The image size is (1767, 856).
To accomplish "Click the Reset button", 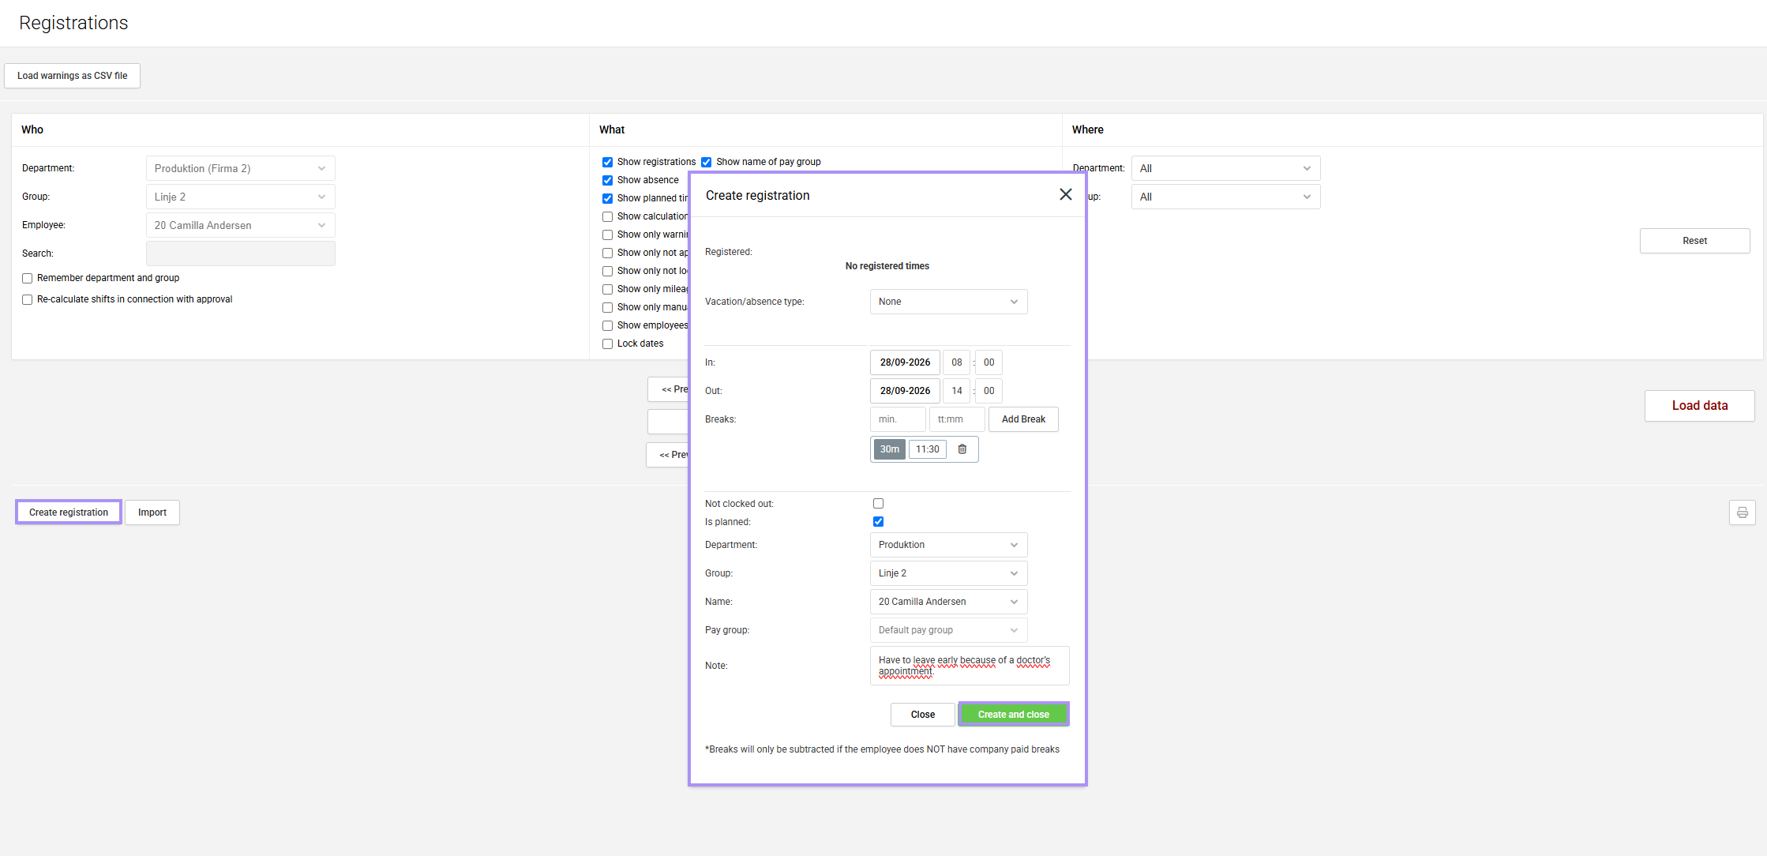I will [x=1694, y=241].
